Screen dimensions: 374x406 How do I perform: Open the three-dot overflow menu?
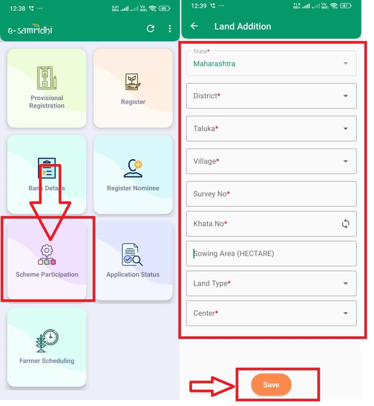[x=170, y=29]
